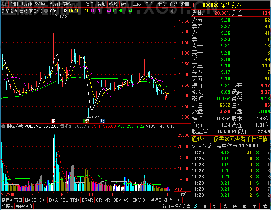Image resolution: width=271 pixels, height=210 pixels.
Task: Click the 卖五 9.28 order row
Action: click(x=231, y=20)
